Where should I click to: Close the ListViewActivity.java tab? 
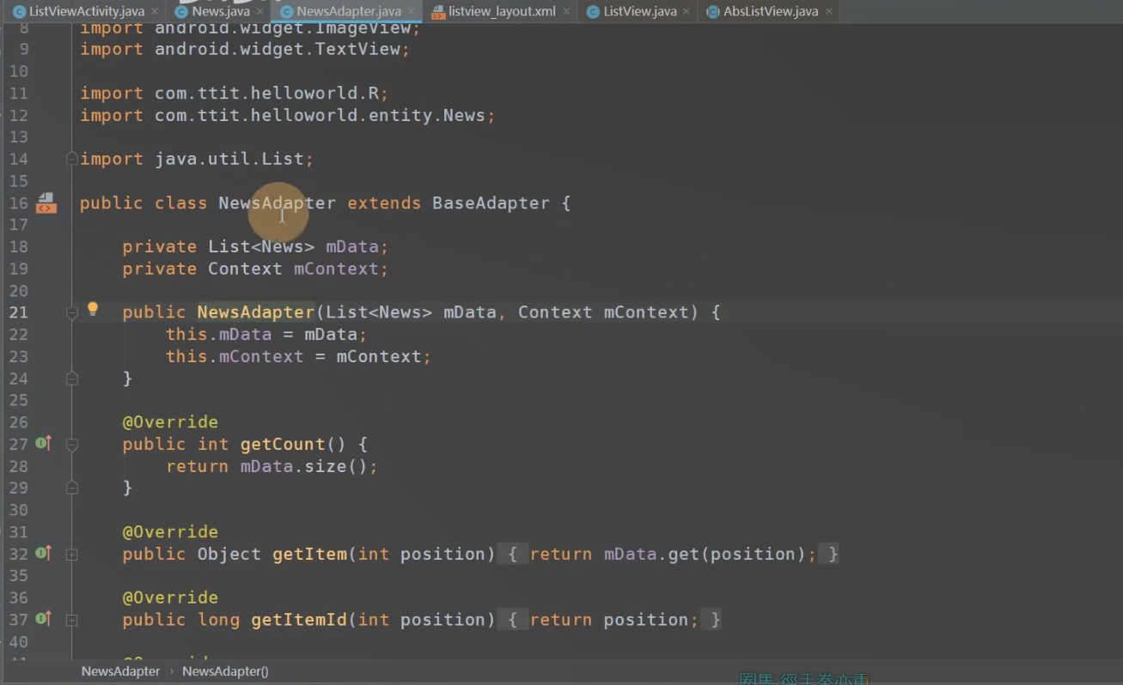[155, 12]
